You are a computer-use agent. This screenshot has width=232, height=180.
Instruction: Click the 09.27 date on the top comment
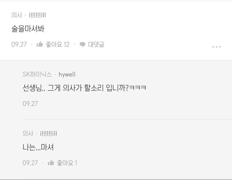(19, 45)
